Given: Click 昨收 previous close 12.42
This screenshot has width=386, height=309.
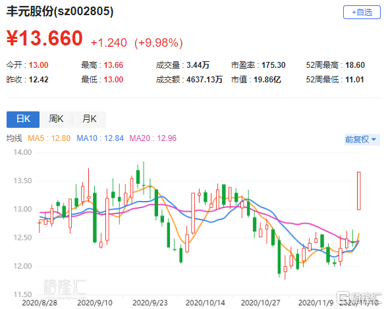Looking at the screenshot, I should (38, 80).
